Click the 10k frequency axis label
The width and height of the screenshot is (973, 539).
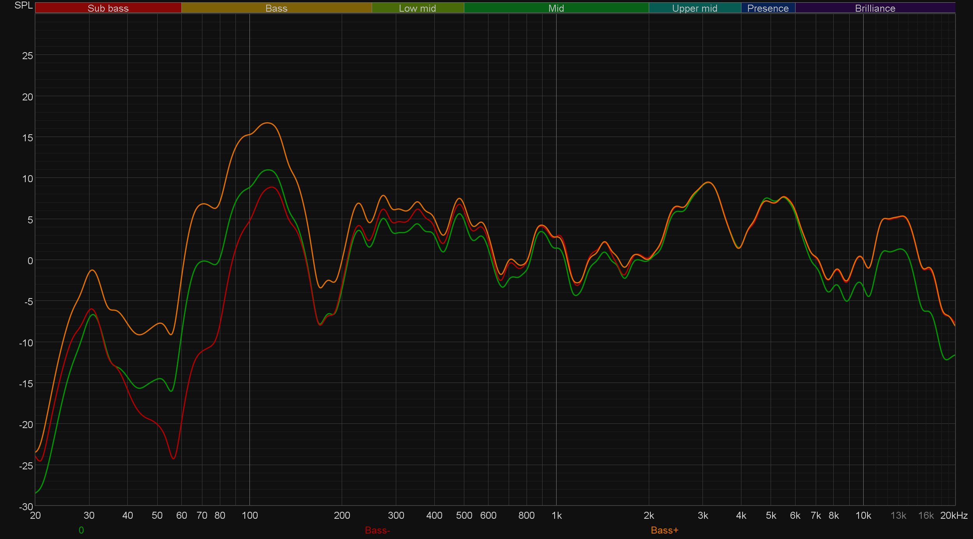[863, 515]
